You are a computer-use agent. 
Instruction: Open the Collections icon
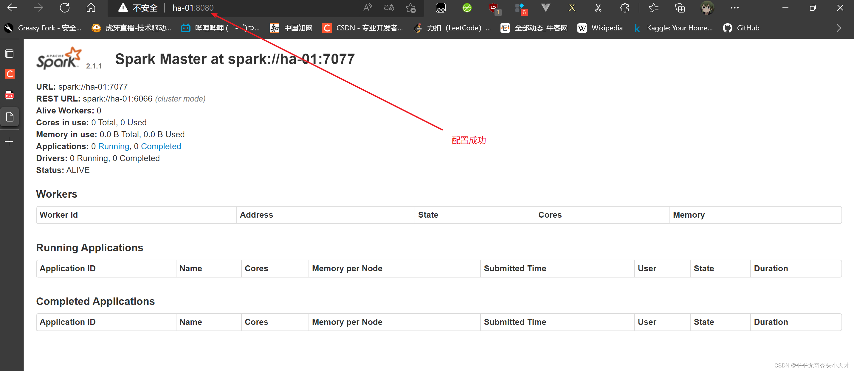tap(680, 8)
